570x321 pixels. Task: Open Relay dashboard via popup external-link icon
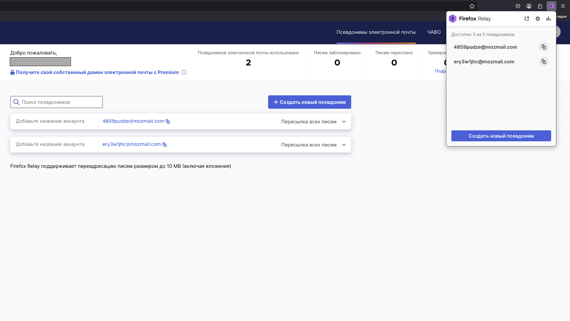[527, 19]
